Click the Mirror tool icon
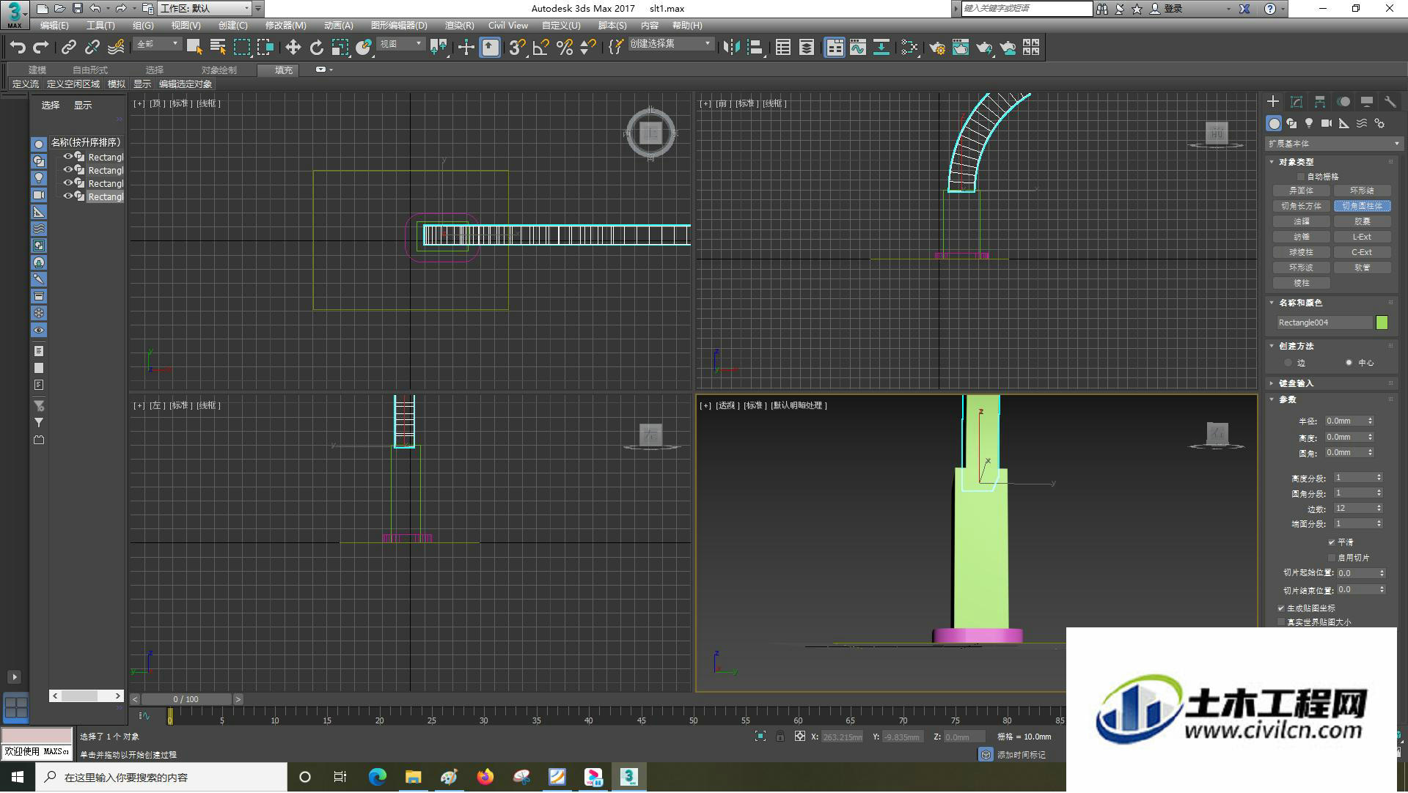This screenshot has height=793, width=1408. (x=730, y=48)
